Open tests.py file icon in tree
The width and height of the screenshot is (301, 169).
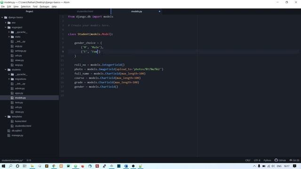click(x=12, y=102)
